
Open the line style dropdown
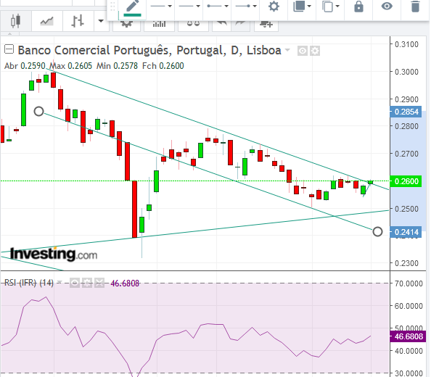pyautogui.click(x=161, y=6)
